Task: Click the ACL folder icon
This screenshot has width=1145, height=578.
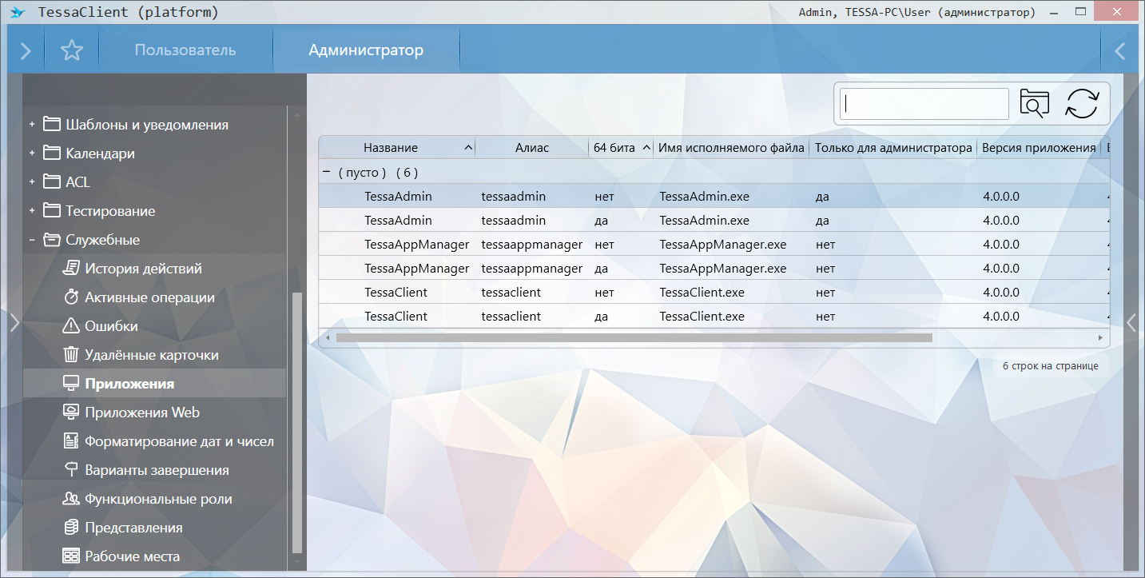Action: click(52, 181)
